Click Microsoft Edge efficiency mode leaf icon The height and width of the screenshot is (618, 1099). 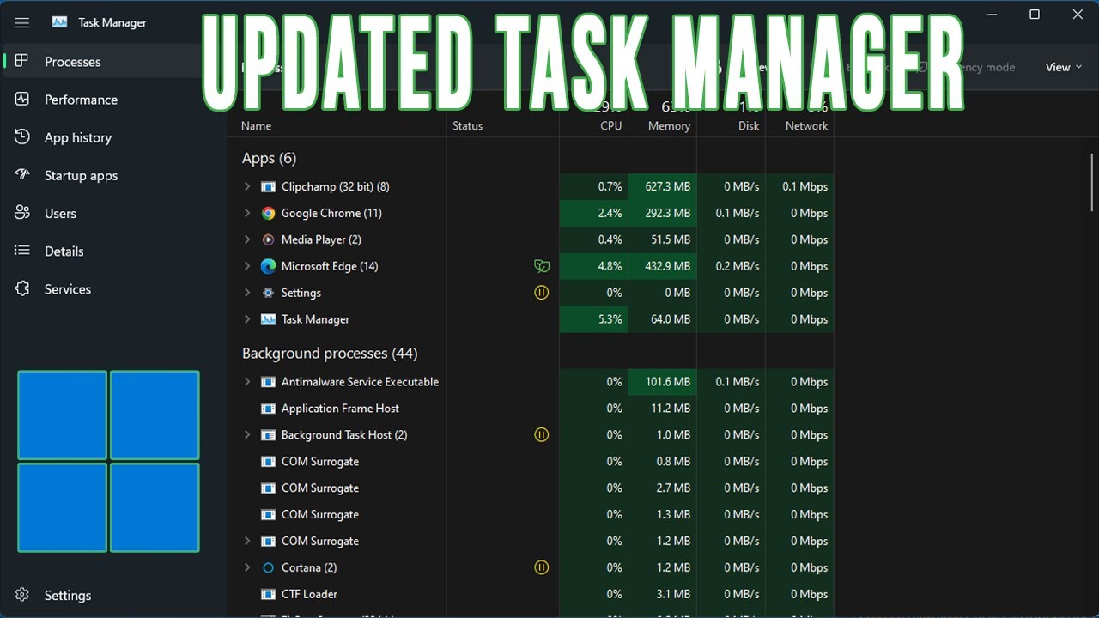[x=541, y=266]
